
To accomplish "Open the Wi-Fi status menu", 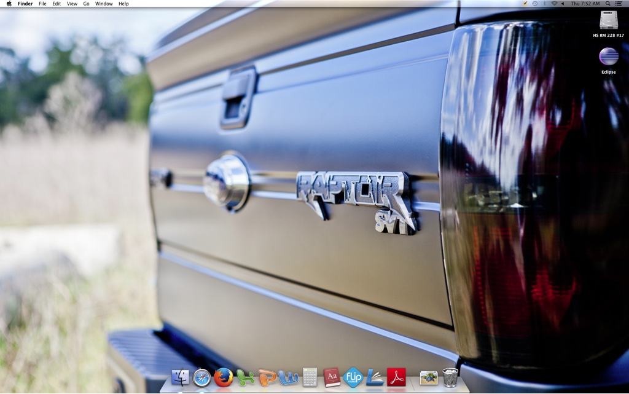I will [x=555, y=3].
